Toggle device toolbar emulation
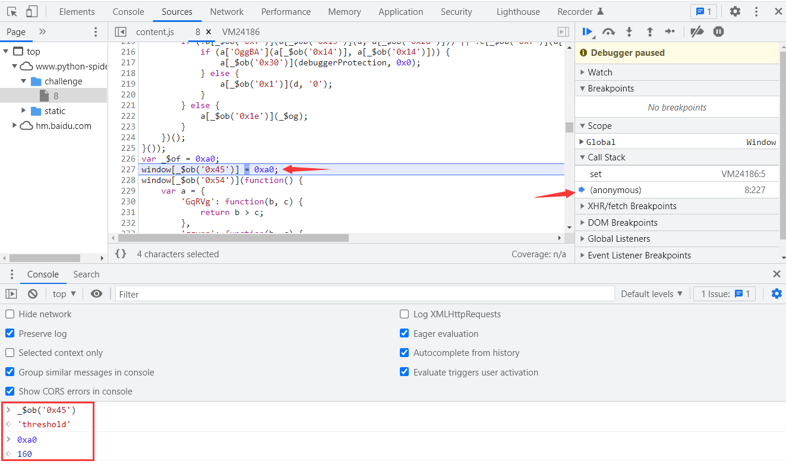786x464 pixels. [x=32, y=11]
